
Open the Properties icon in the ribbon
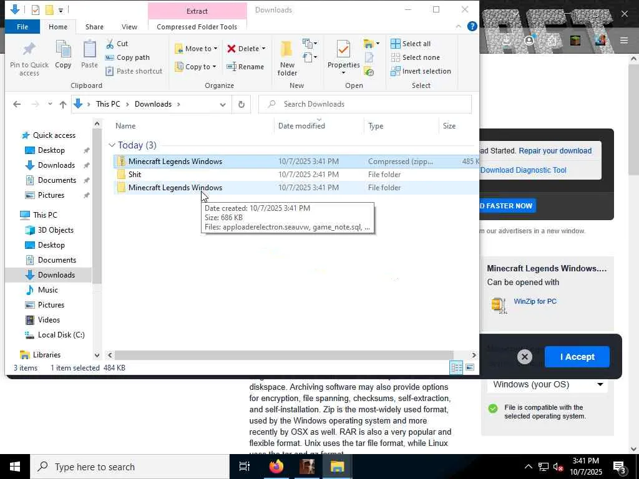(x=343, y=49)
